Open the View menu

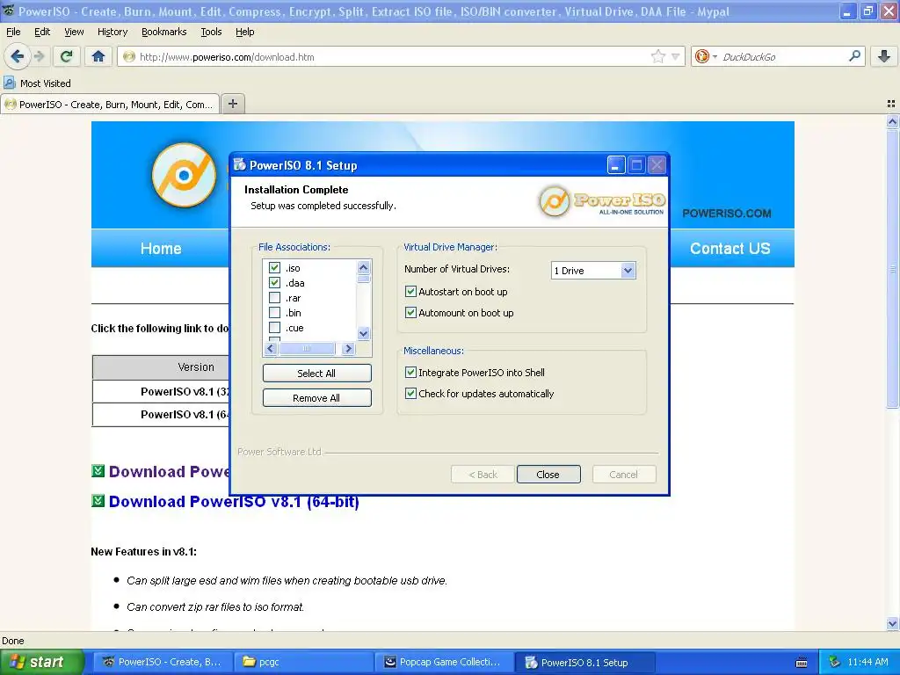74,32
